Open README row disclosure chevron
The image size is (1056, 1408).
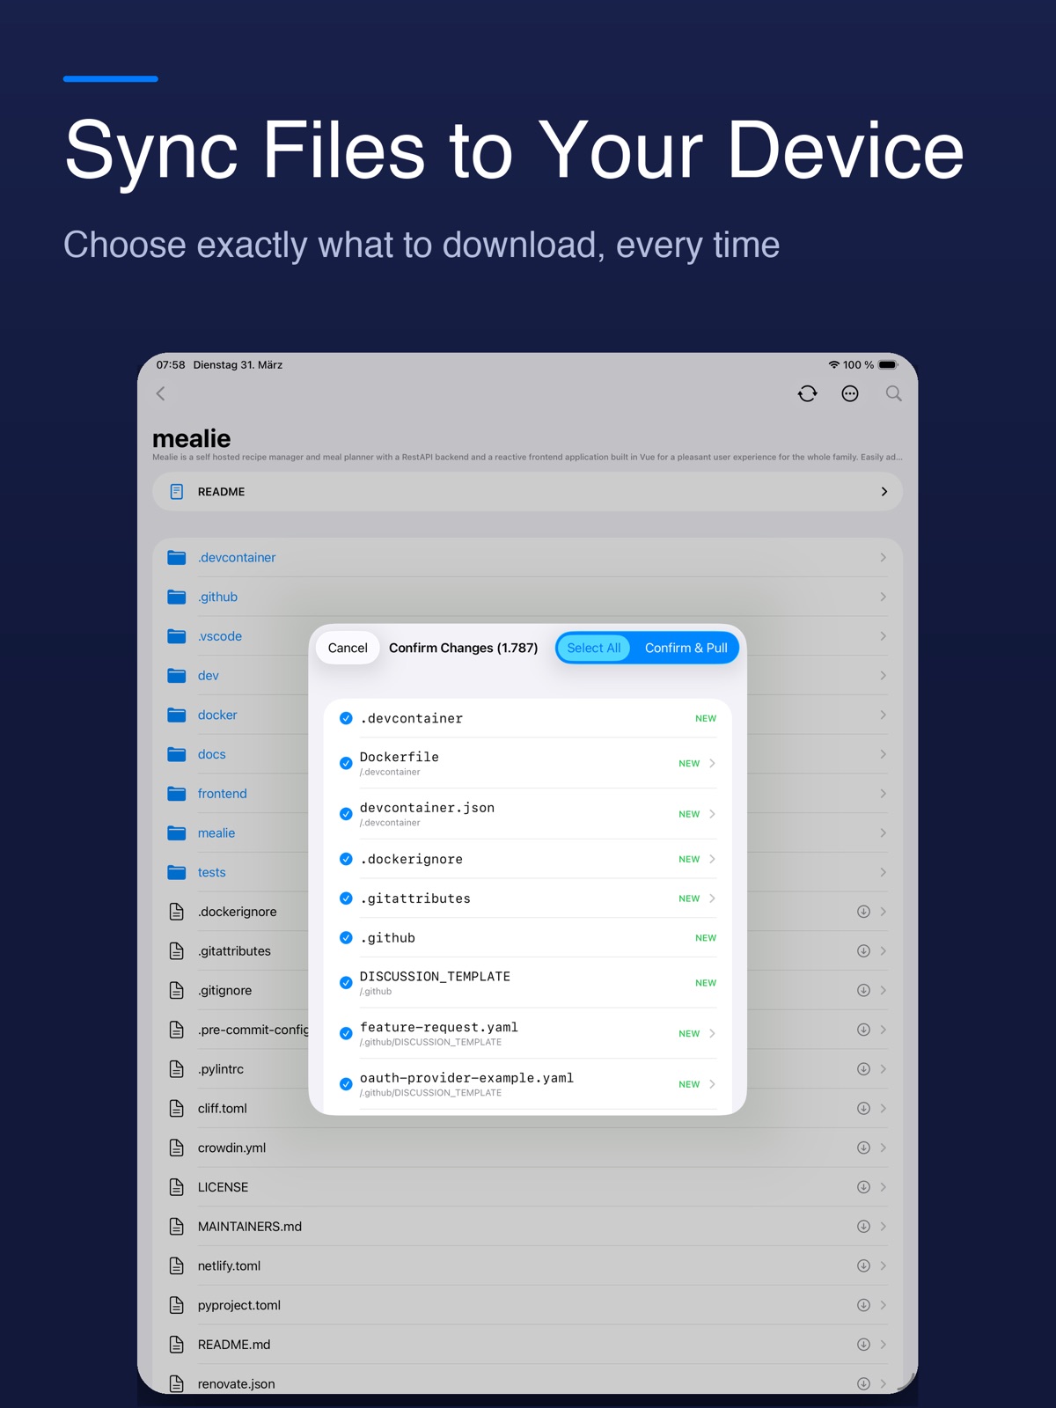click(x=884, y=491)
